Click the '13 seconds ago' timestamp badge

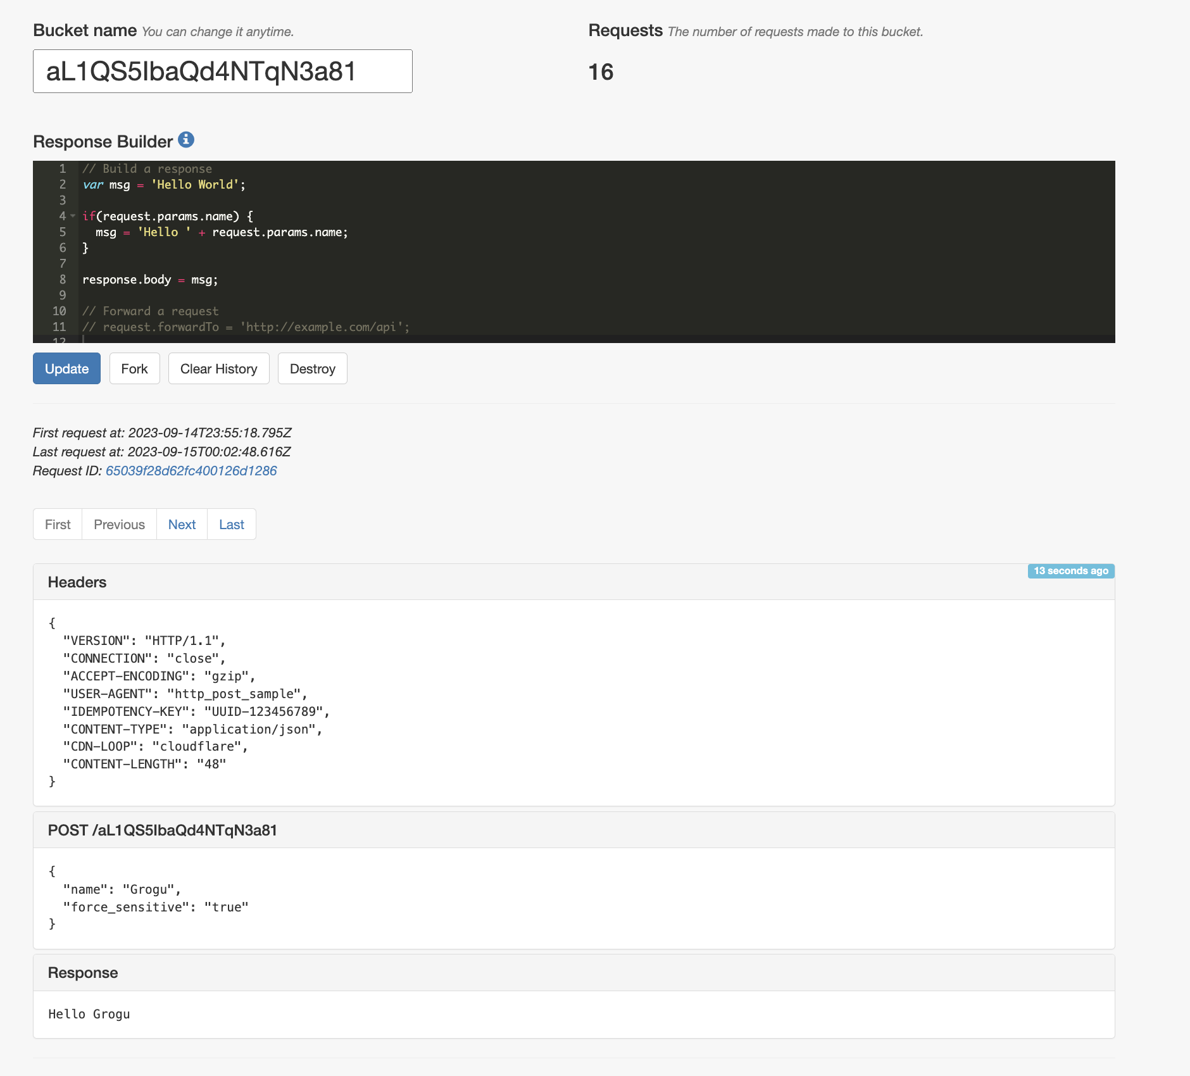point(1070,570)
